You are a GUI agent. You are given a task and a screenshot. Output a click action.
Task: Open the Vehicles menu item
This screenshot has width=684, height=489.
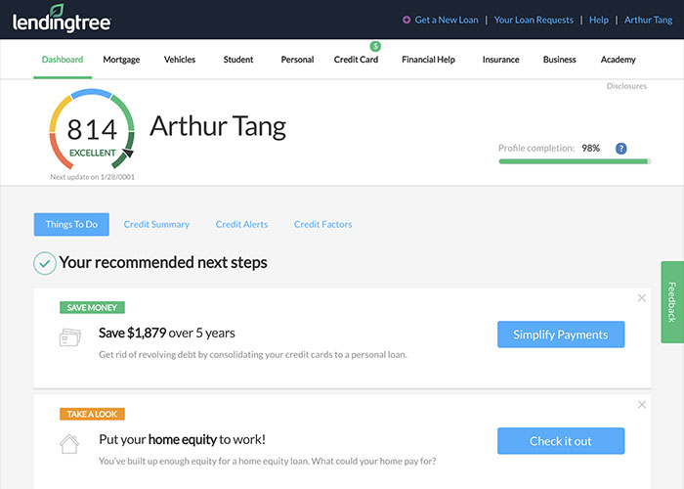pos(179,60)
